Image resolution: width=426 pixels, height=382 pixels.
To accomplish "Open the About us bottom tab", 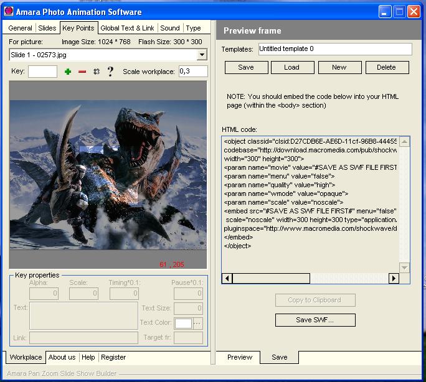I will 62,357.
